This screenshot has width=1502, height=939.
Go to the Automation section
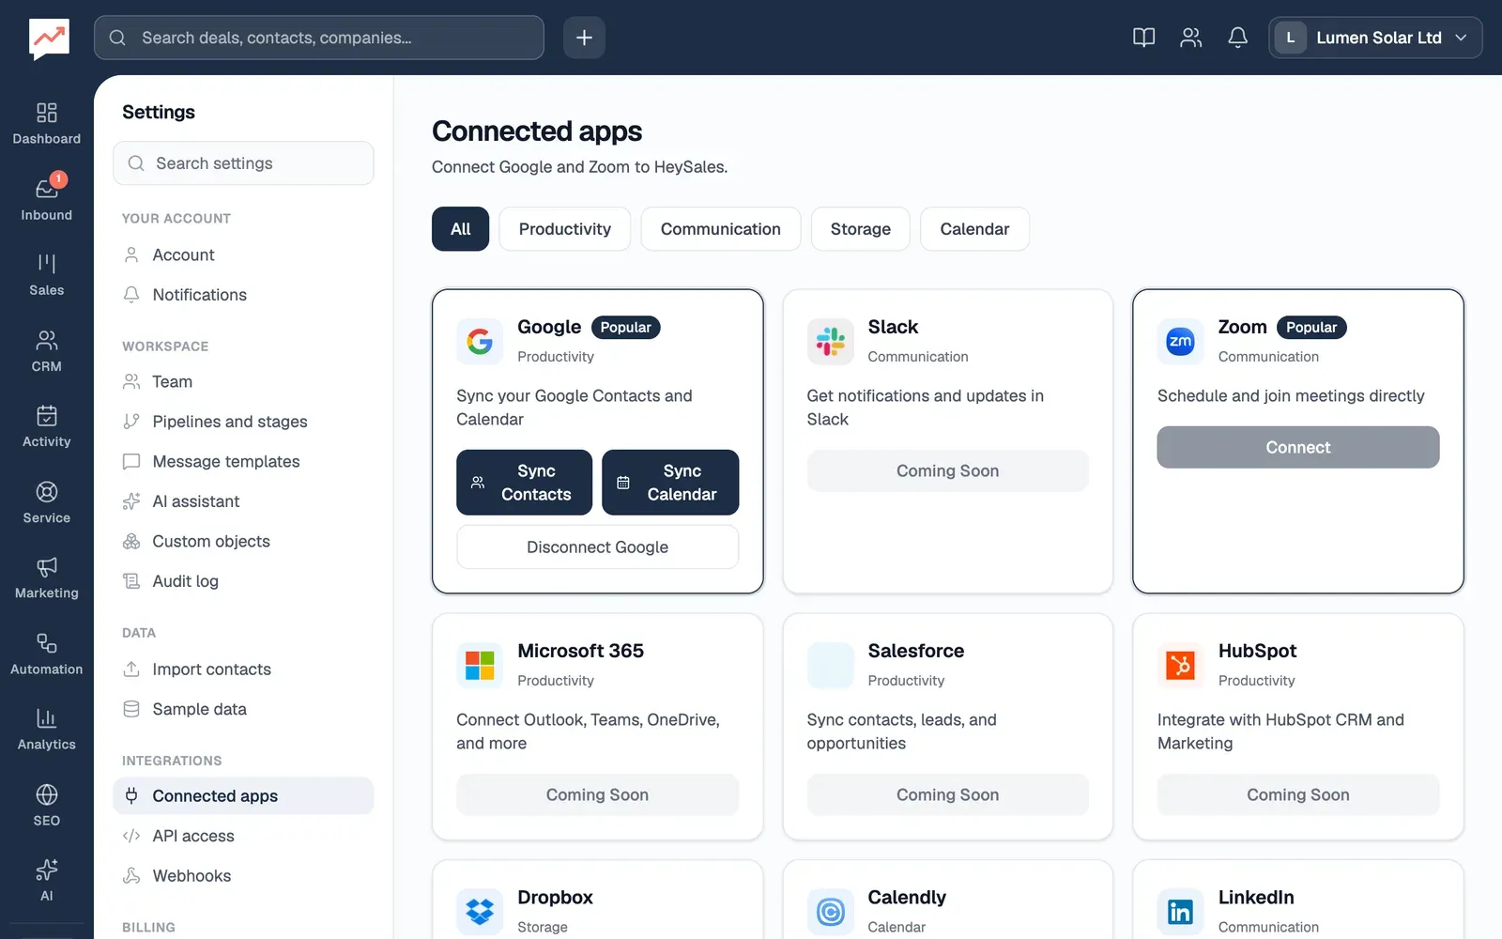46,654
